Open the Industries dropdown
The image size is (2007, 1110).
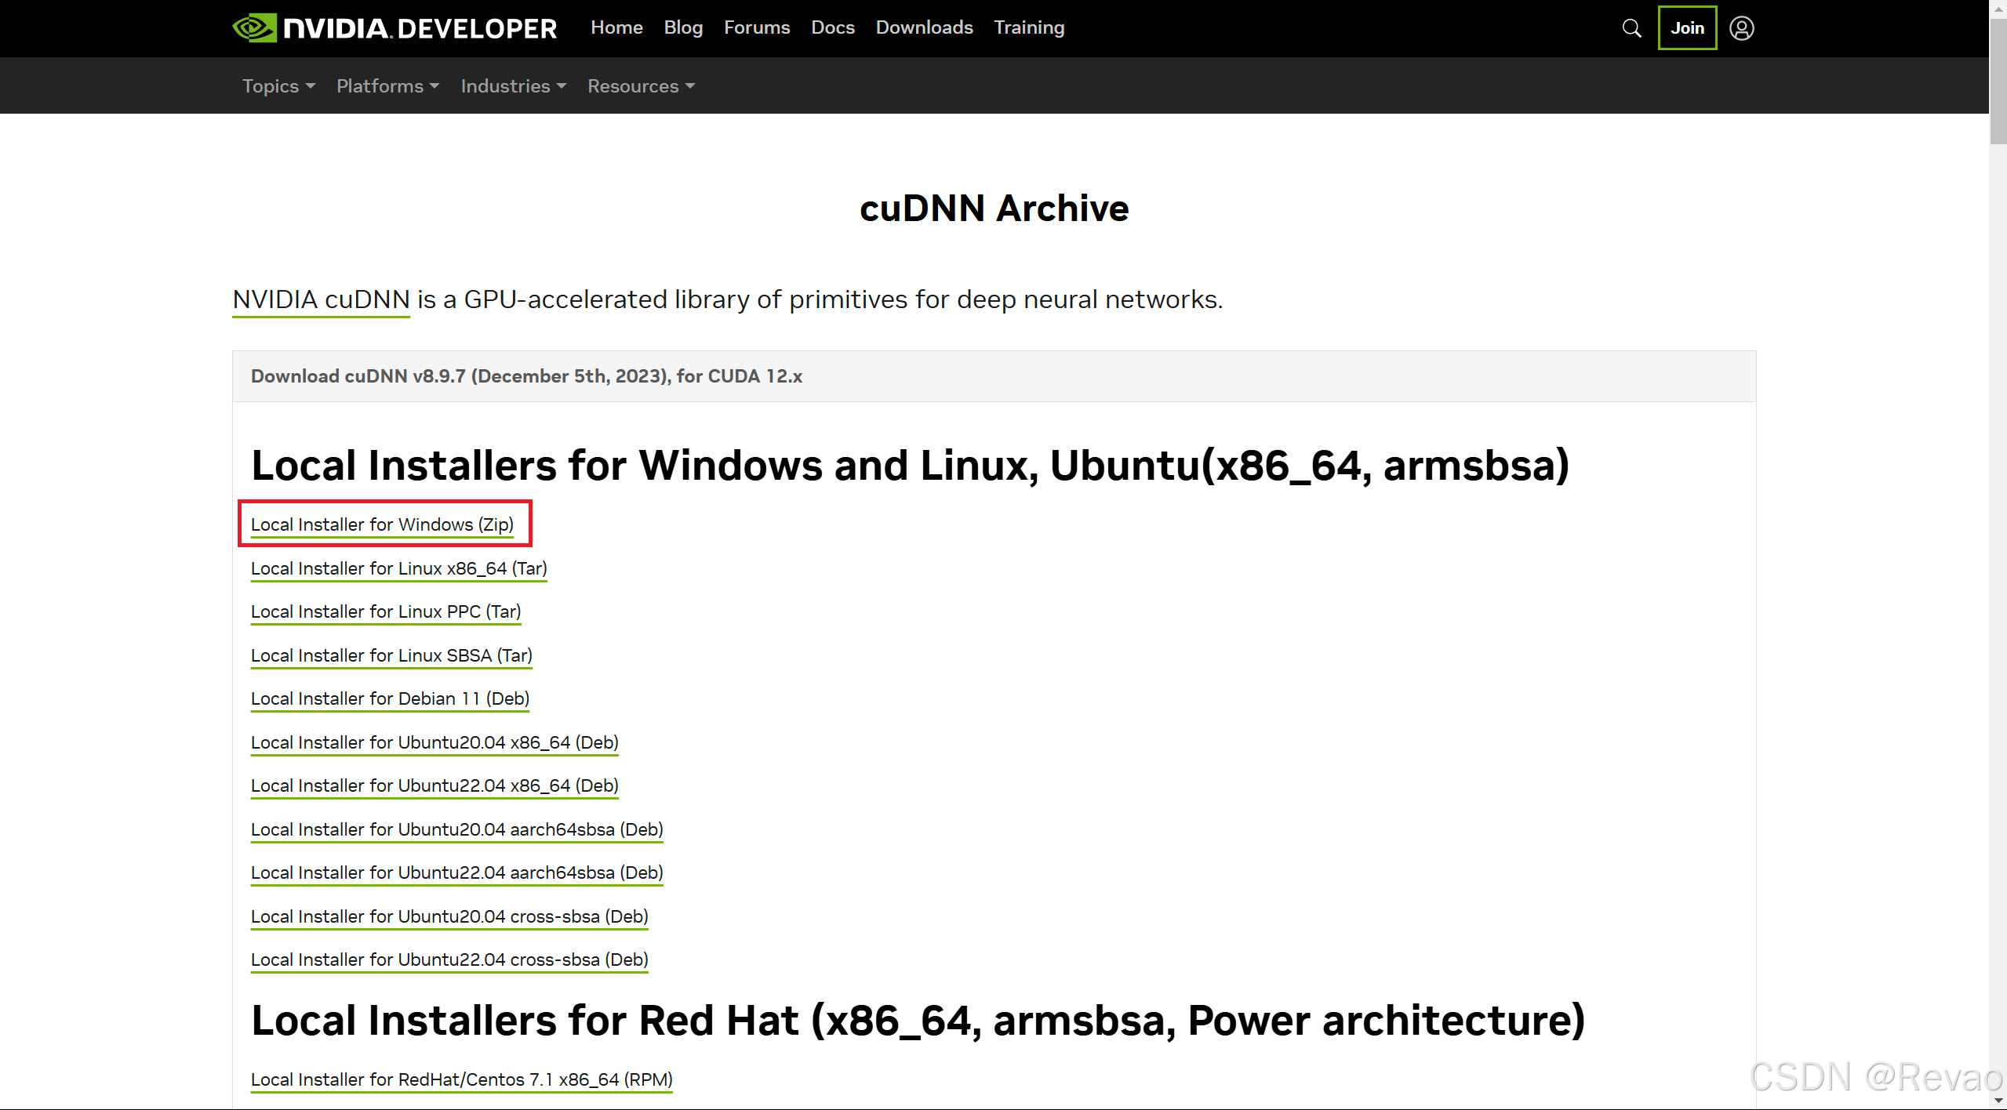513,86
